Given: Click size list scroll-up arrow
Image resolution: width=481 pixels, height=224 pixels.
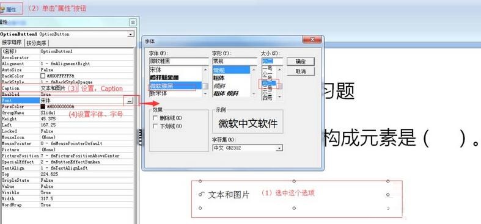Looking at the screenshot, I should click(x=279, y=70).
